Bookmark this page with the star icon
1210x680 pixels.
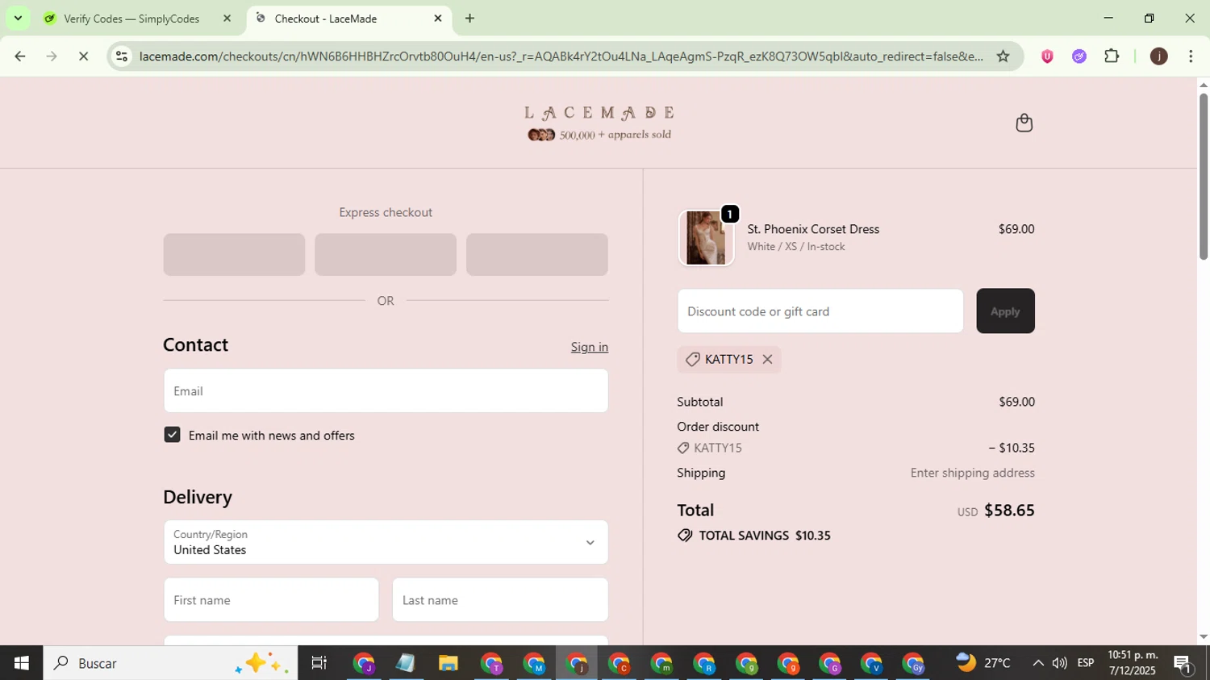click(1003, 56)
